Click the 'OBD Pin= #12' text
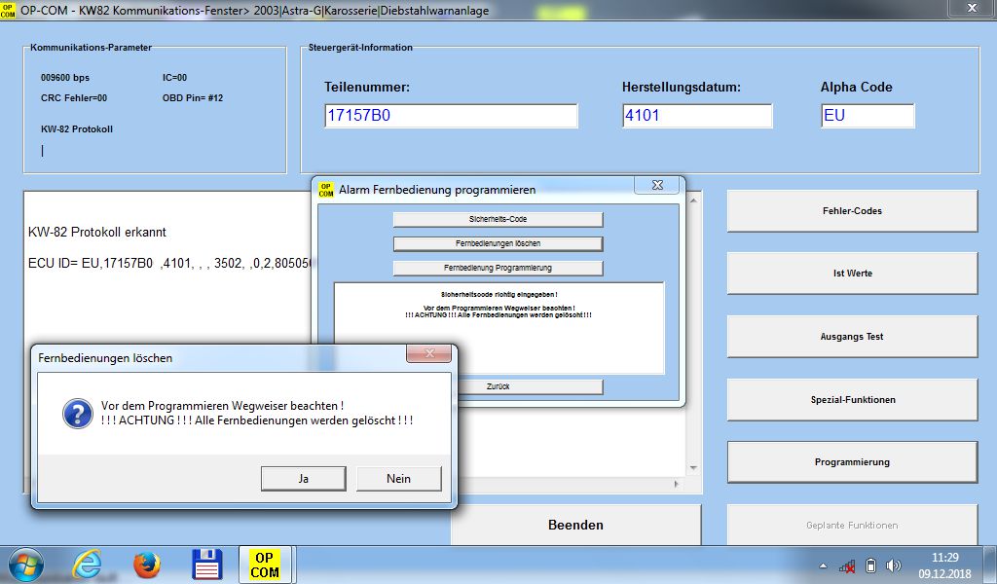 193,98
